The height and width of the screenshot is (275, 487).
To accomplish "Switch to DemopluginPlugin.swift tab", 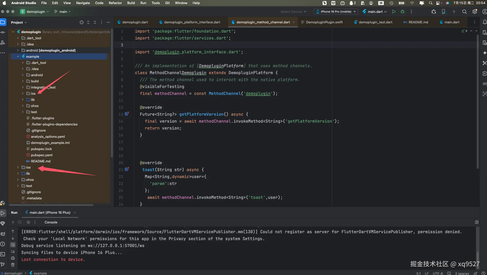I will 324,22.
